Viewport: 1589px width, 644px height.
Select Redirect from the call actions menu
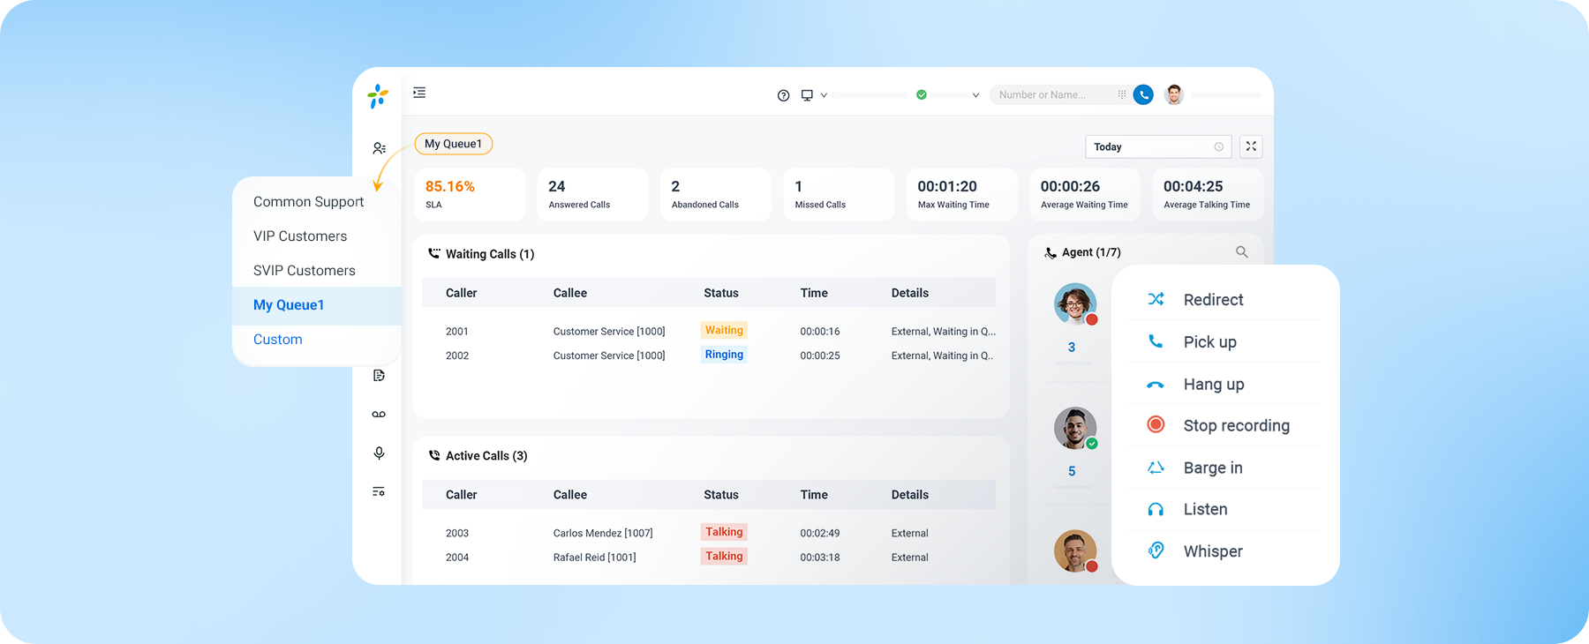(1213, 300)
